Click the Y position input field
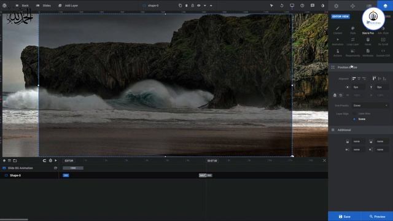The image size is (393, 221). click(382, 87)
